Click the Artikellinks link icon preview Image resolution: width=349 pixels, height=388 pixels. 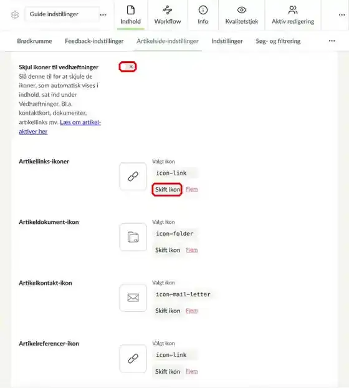tap(133, 177)
